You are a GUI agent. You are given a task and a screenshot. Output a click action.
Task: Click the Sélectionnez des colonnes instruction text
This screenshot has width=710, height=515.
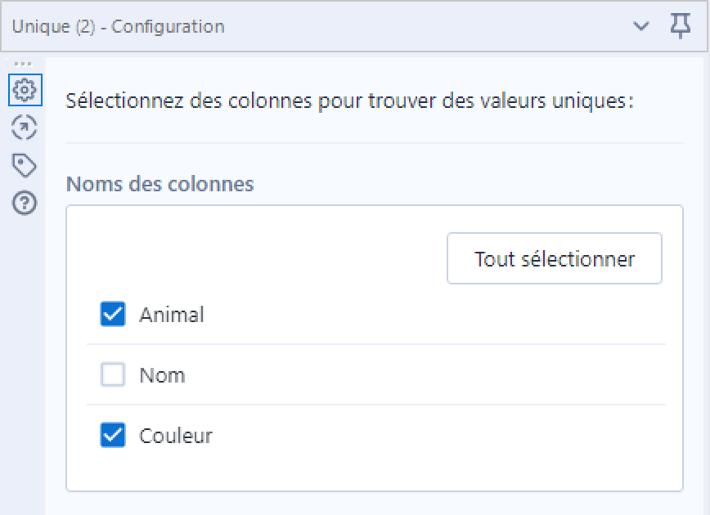coord(349,101)
